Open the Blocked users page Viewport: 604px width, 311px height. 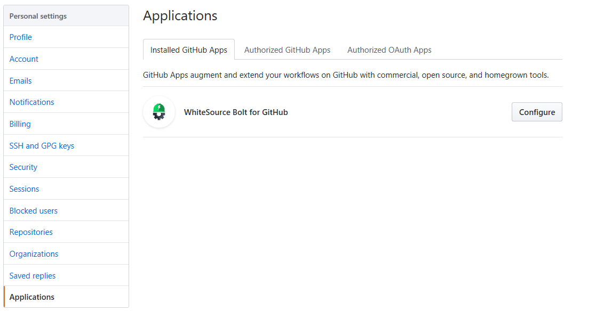click(x=34, y=211)
